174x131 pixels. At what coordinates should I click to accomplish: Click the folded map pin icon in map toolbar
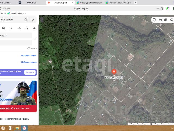click(160, 20)
